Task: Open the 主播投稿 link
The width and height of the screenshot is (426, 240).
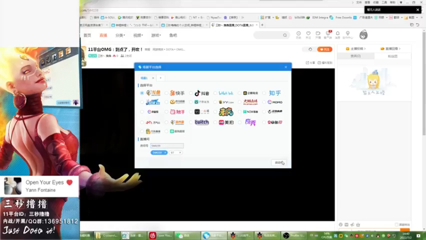Action: click(x=355, y=49)
